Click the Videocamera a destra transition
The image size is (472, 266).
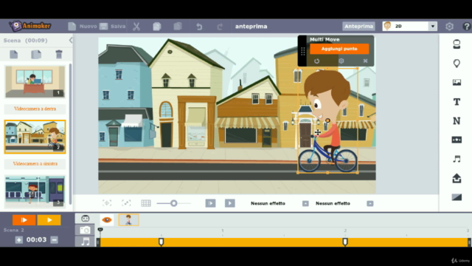35,109
